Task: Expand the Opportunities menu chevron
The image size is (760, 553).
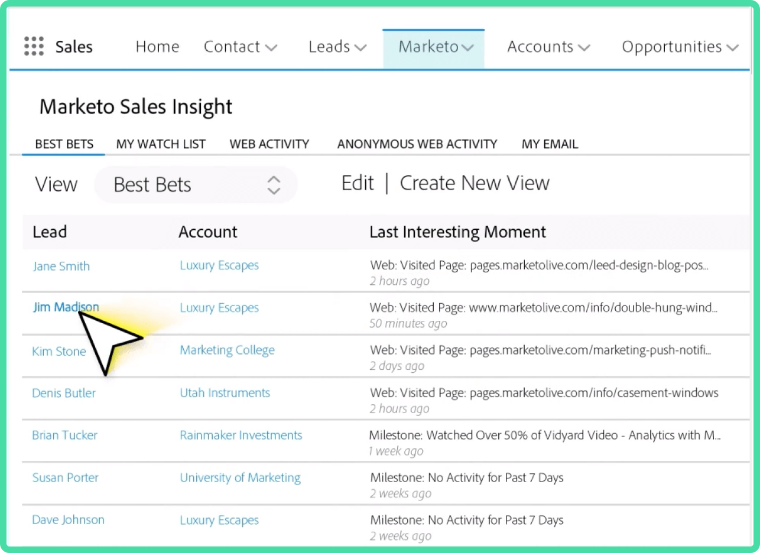Action: pos(732,48)
